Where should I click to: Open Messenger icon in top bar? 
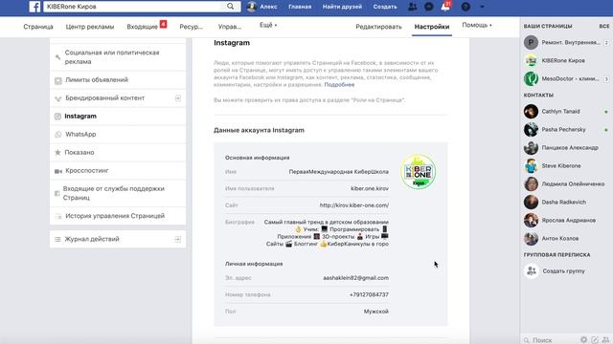[x=429, y=7]
